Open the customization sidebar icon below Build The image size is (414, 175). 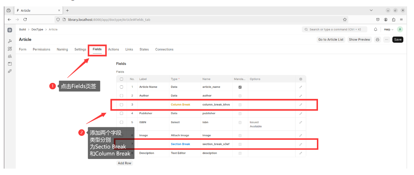coord(10,49)
